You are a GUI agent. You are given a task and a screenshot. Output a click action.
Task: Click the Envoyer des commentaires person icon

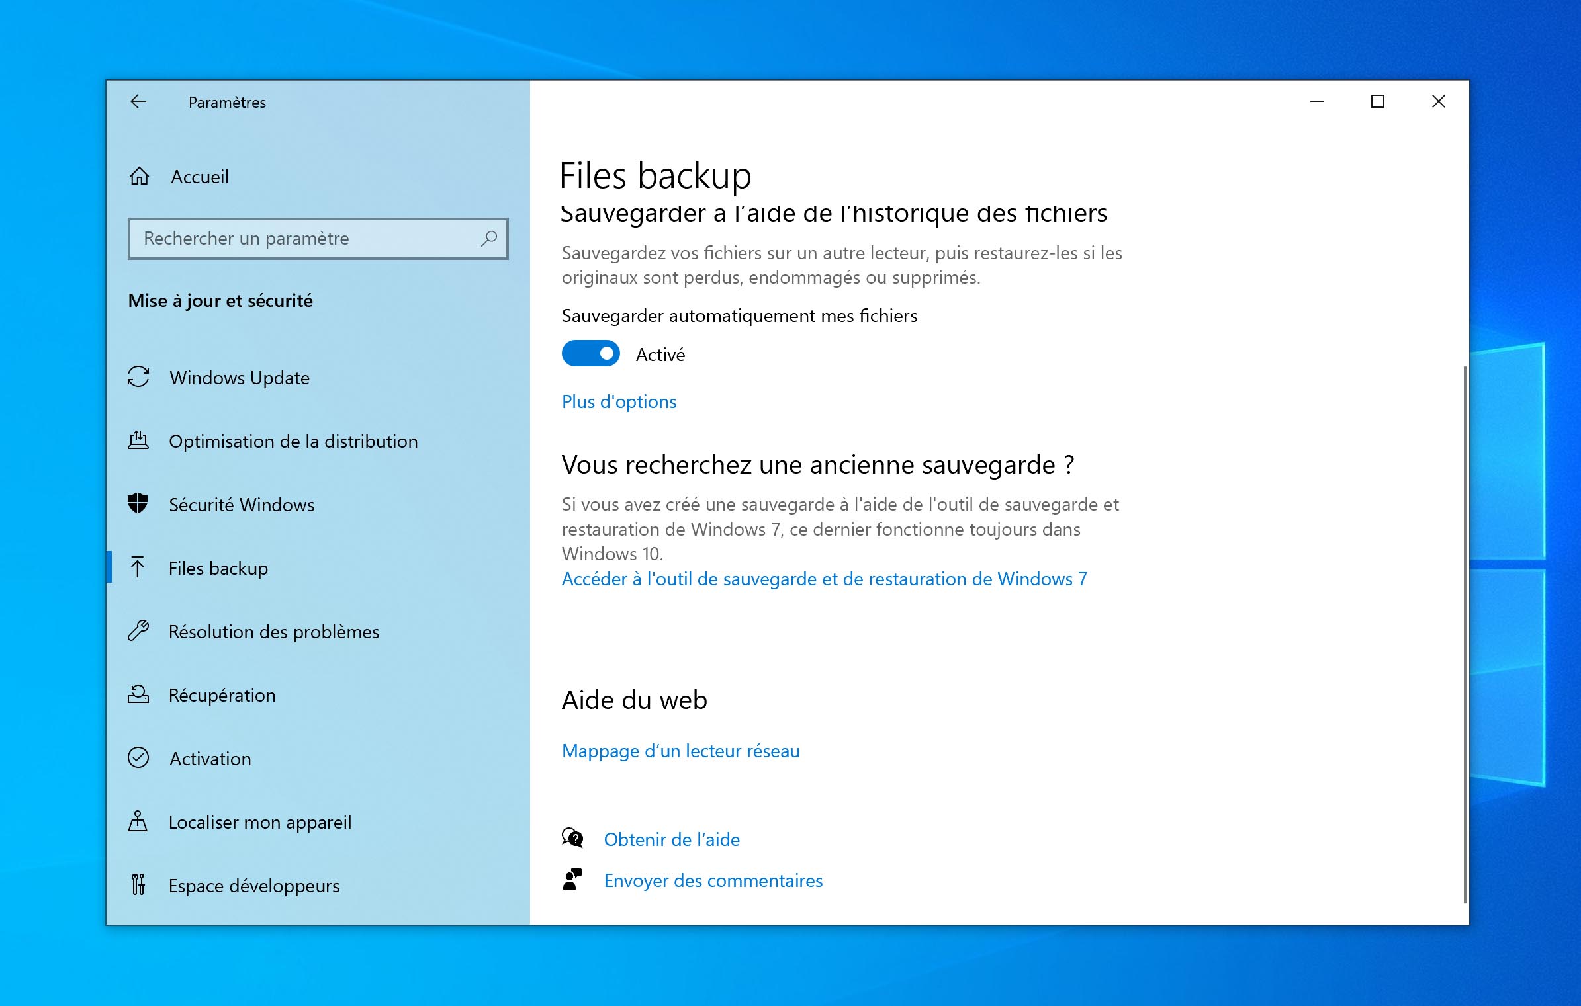(x=572, y=880)
